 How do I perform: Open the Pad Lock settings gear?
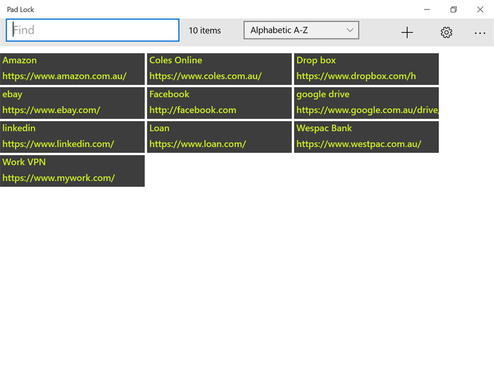click(446, 32)
